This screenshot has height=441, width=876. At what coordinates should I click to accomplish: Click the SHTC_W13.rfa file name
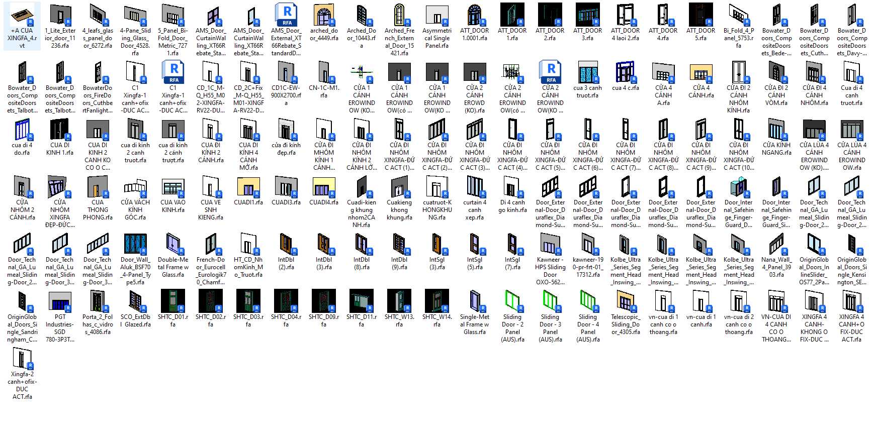399,320
